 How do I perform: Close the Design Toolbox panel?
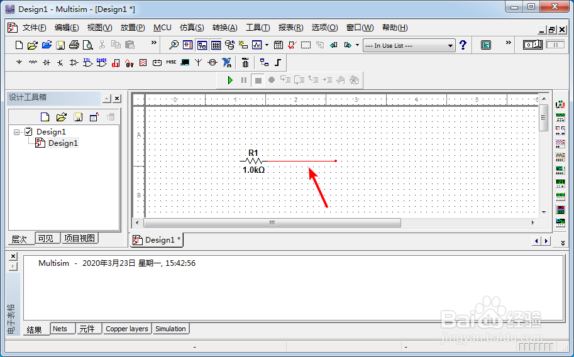tap(117, 98)
